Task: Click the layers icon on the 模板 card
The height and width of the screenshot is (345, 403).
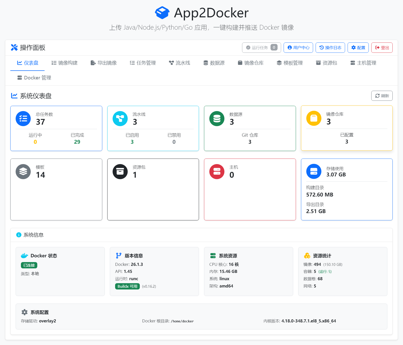Action: click(23, 171)
